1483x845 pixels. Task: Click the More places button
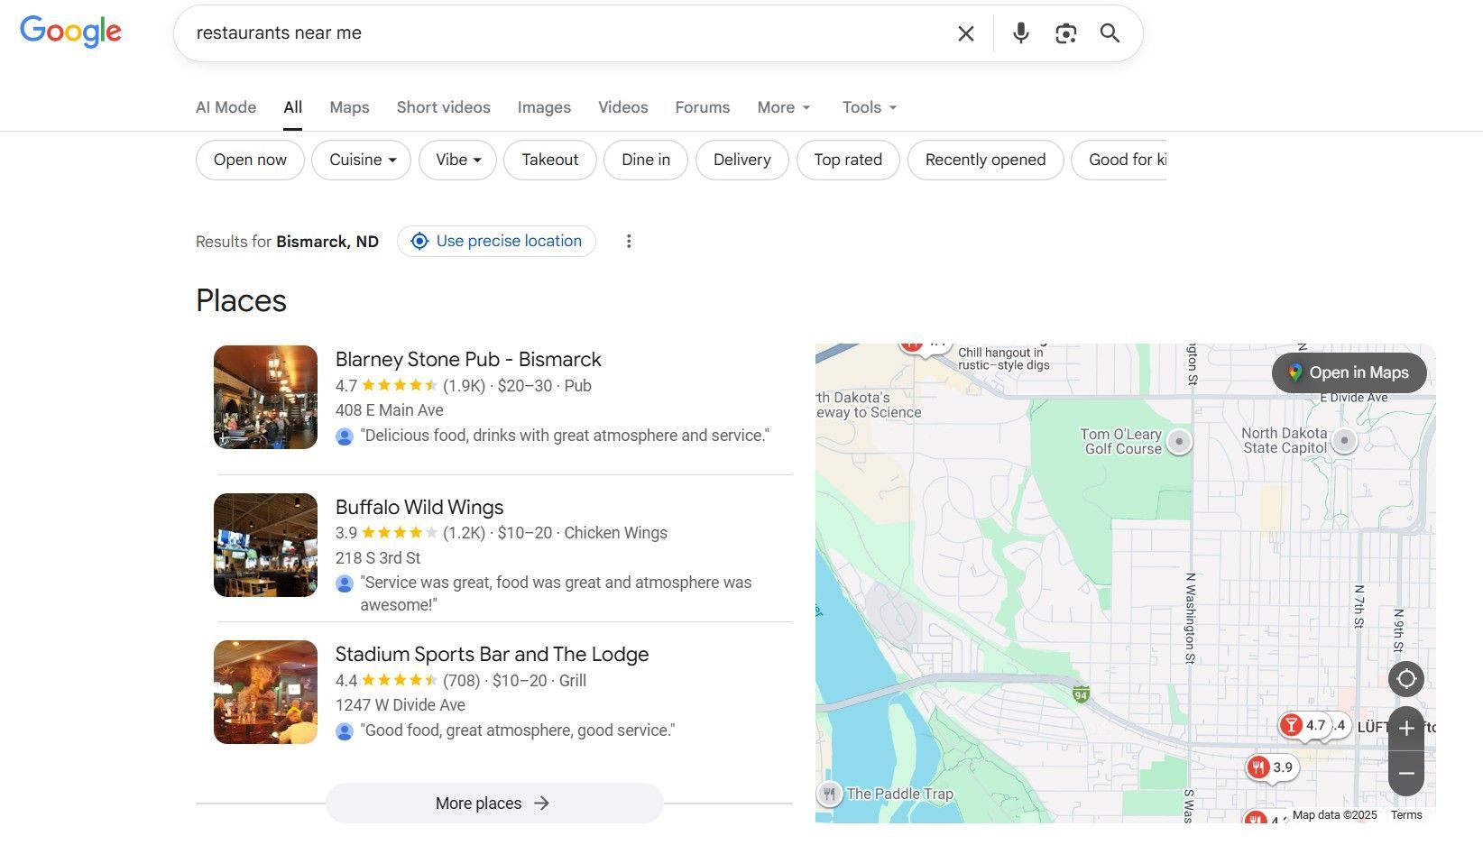tap(494, 804)
